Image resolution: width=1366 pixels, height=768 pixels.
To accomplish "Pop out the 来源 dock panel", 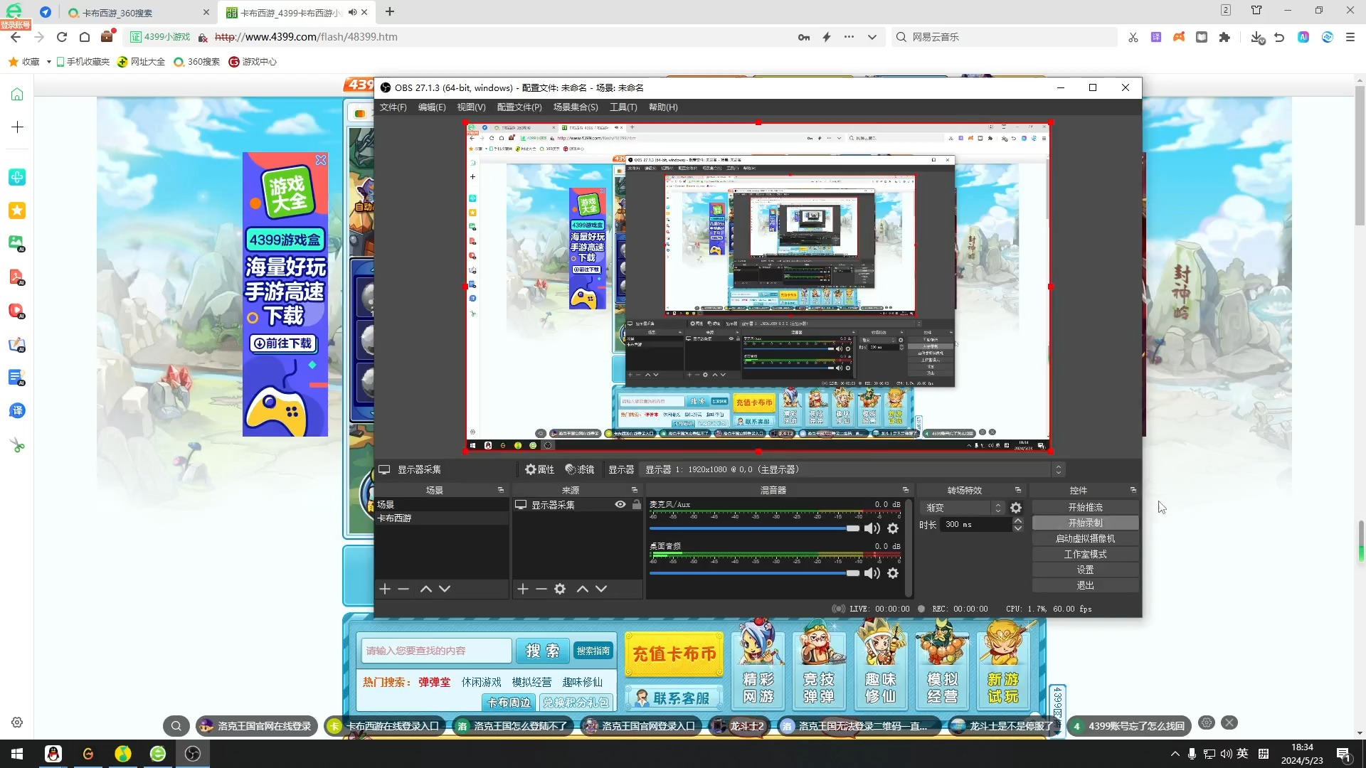I will [x=635, y=490].
